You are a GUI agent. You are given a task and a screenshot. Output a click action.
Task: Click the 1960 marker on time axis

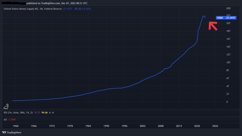point(15,126)
